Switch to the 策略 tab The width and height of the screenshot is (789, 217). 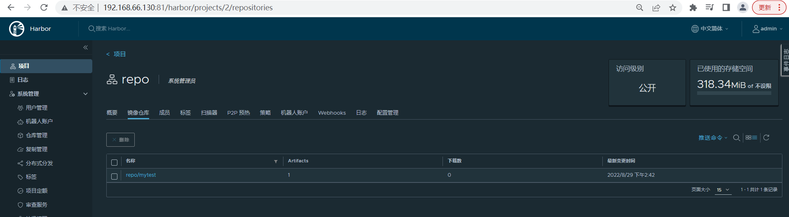[x=265, y=113]
